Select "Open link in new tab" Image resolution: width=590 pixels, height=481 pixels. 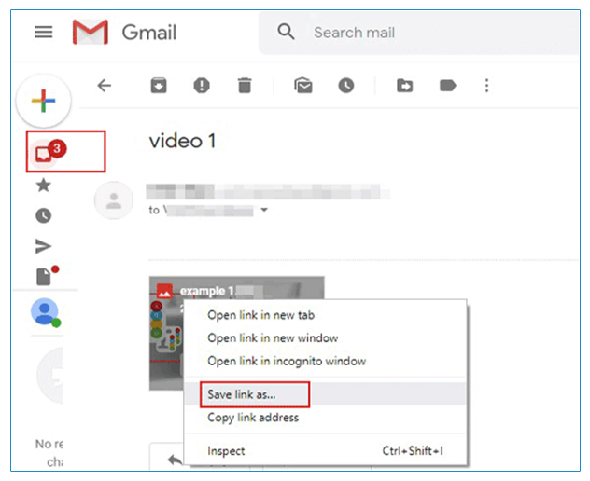(x=262, y=315)
